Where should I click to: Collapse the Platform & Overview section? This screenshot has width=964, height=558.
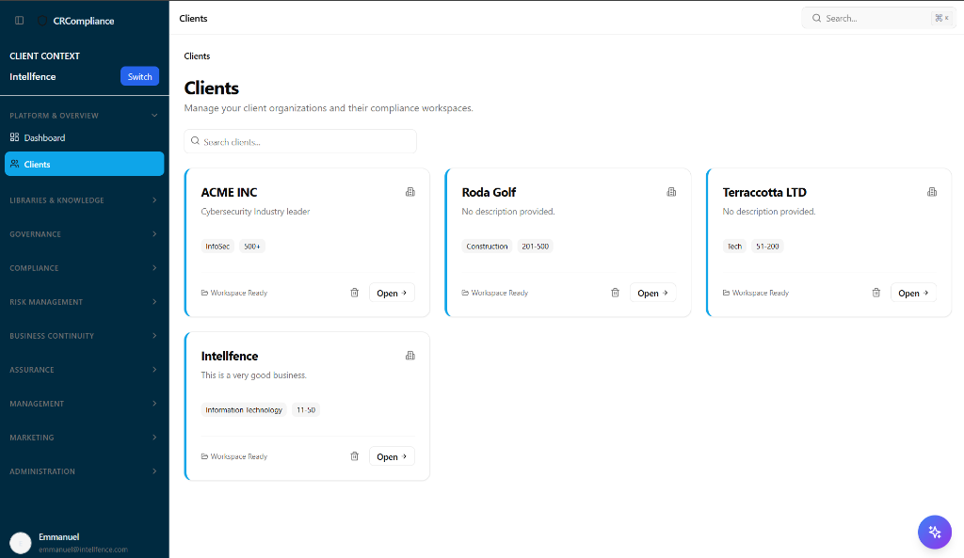(x=84, y=116)
